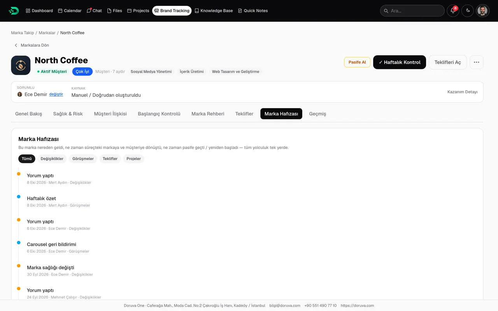Switch to the Genel Bakış tab
The width and height of the screenshot is (498, 311).
[29, 114]
